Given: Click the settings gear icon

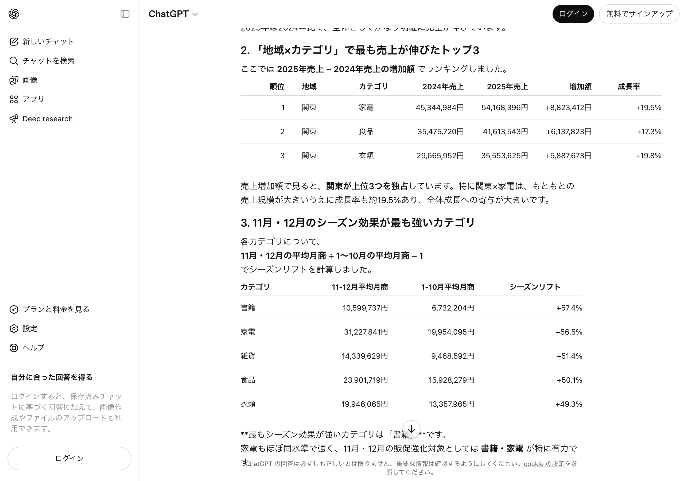Looking at the screenshot, I should [14, 329].
